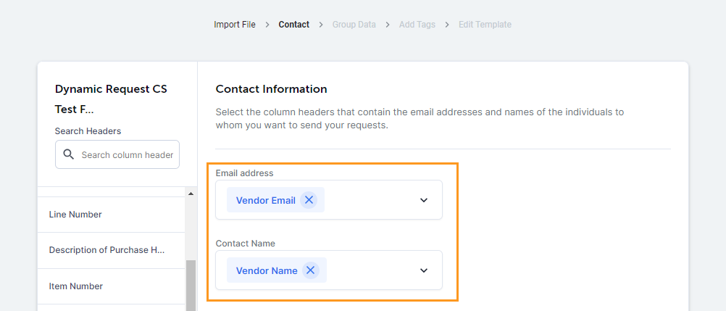Screen dimensions: 726x311
Task: Remove the Vendor Name tag
Action: point(310,270)
